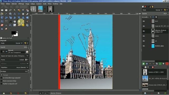Select the Paintbrush tool
This screenshot has height=95, width=169.
[27, 21]
